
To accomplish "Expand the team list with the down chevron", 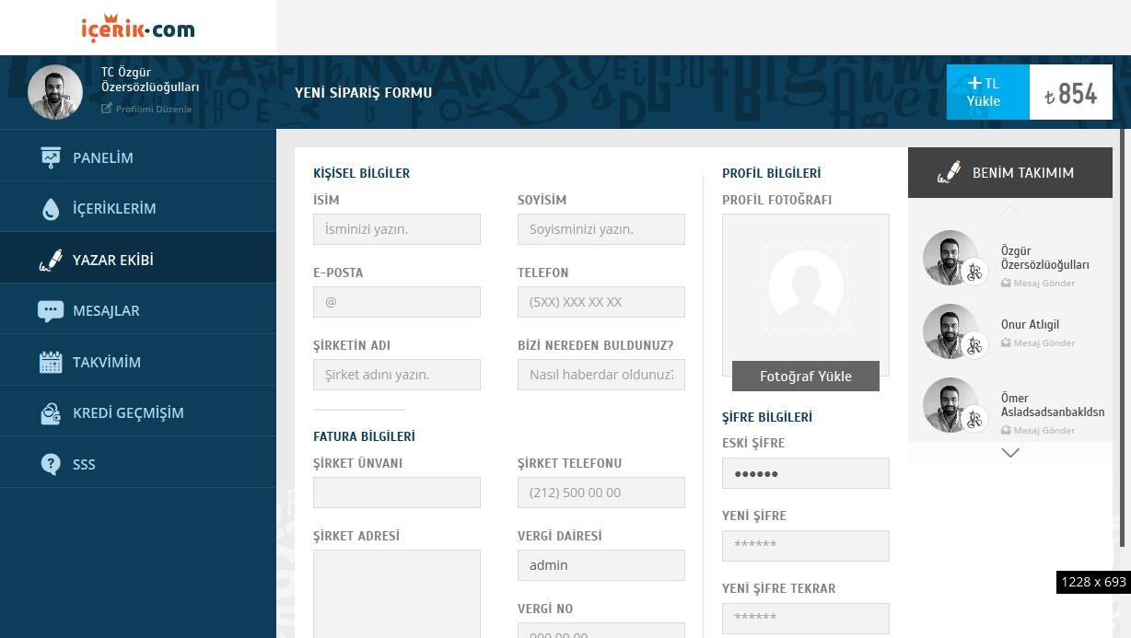I will coord(1010,452).
